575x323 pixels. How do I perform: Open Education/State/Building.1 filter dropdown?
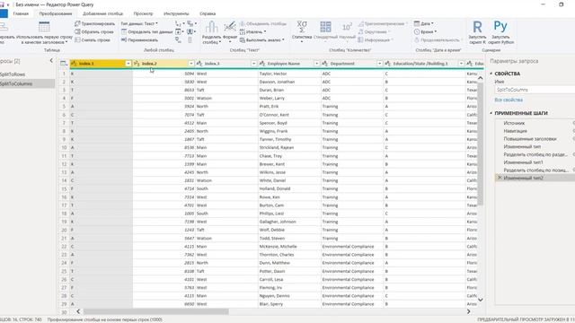point(461,64)
